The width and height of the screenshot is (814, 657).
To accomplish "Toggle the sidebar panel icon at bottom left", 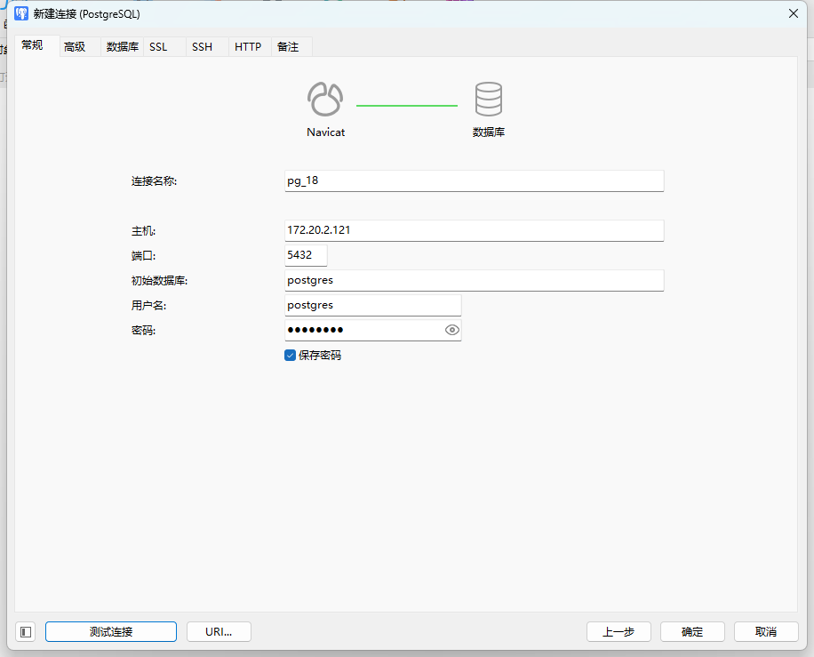I will coord(26,631).
